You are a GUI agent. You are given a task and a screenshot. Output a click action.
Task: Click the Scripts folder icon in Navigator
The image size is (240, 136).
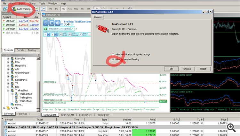click(x=8, y=108)
